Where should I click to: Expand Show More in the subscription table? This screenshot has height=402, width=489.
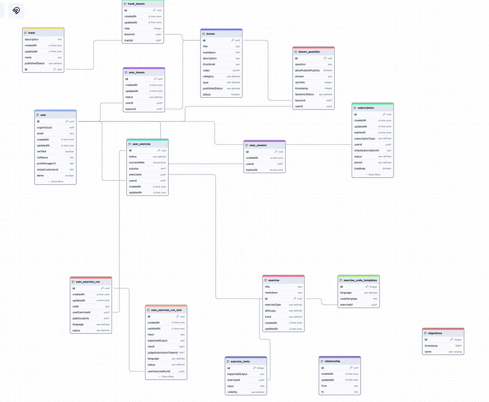[373, 174]
